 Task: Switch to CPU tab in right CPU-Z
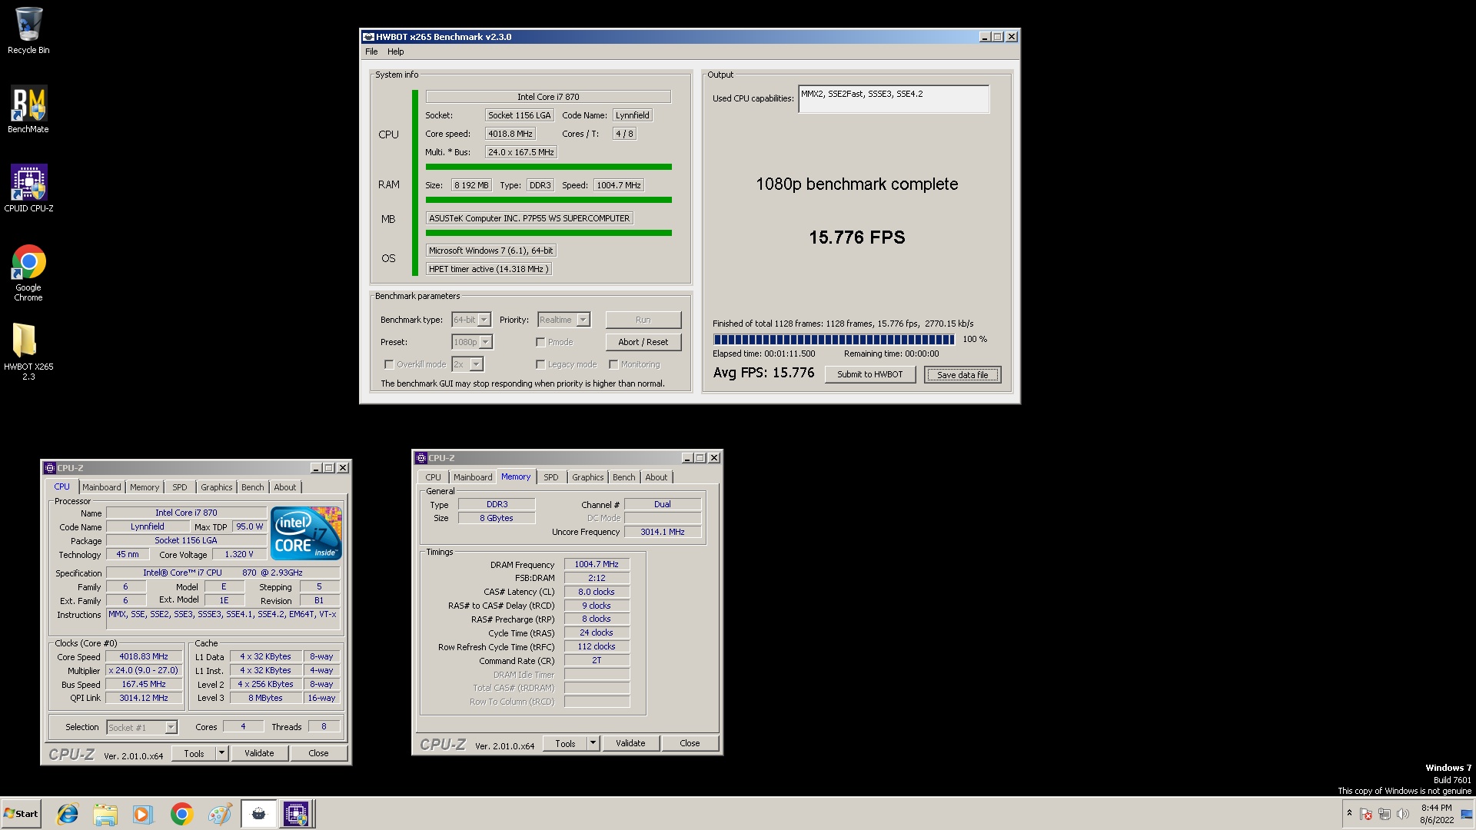434,477
